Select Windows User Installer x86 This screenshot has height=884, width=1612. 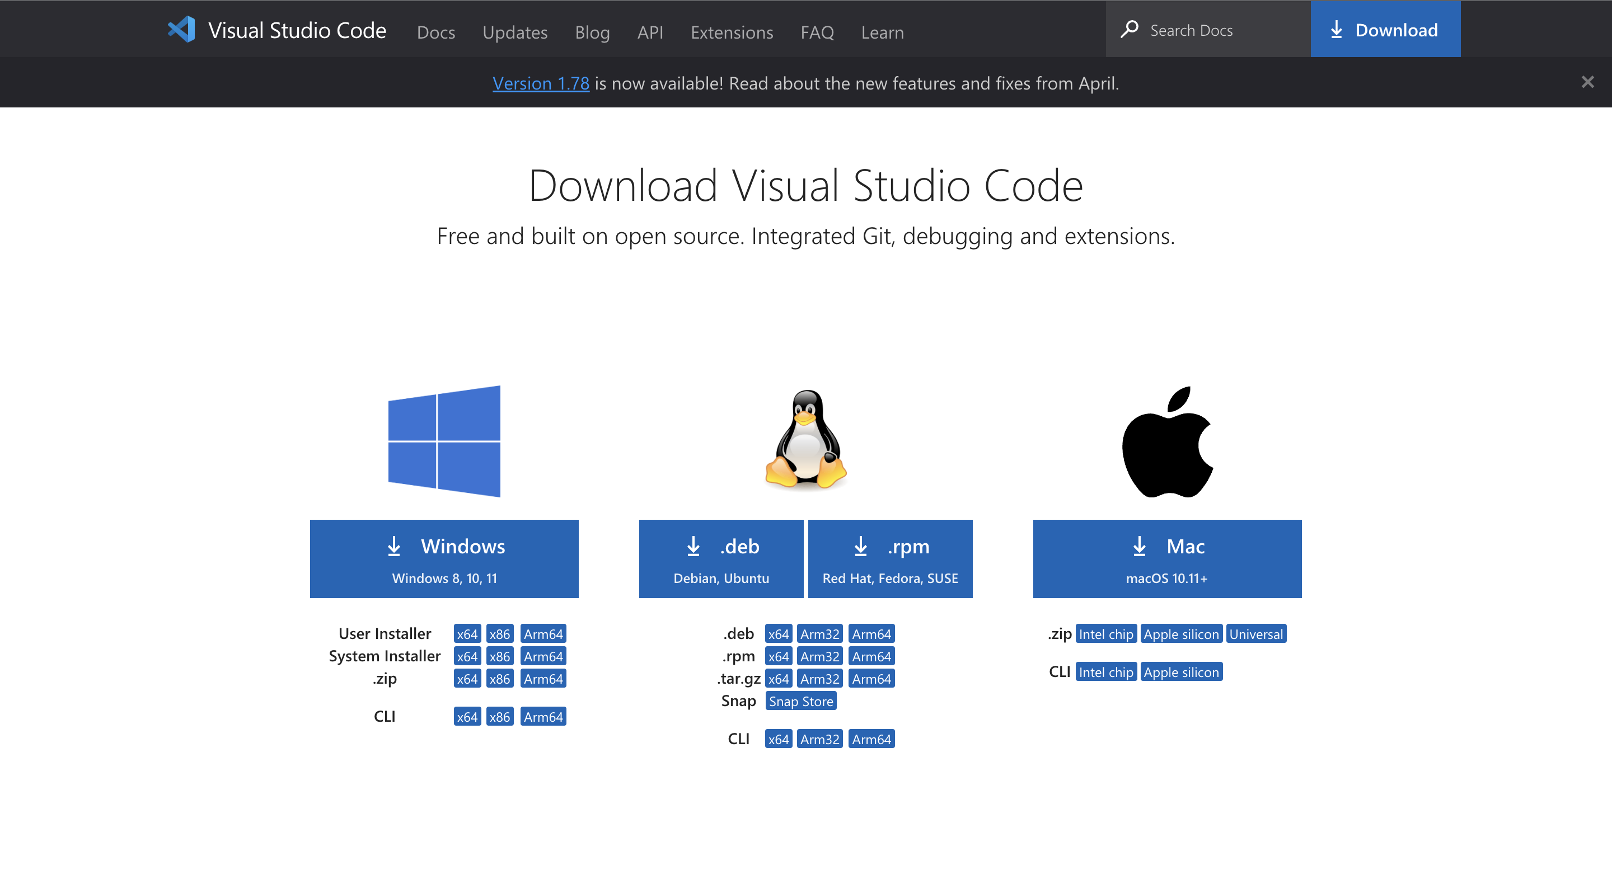click(x=500, y=634)
